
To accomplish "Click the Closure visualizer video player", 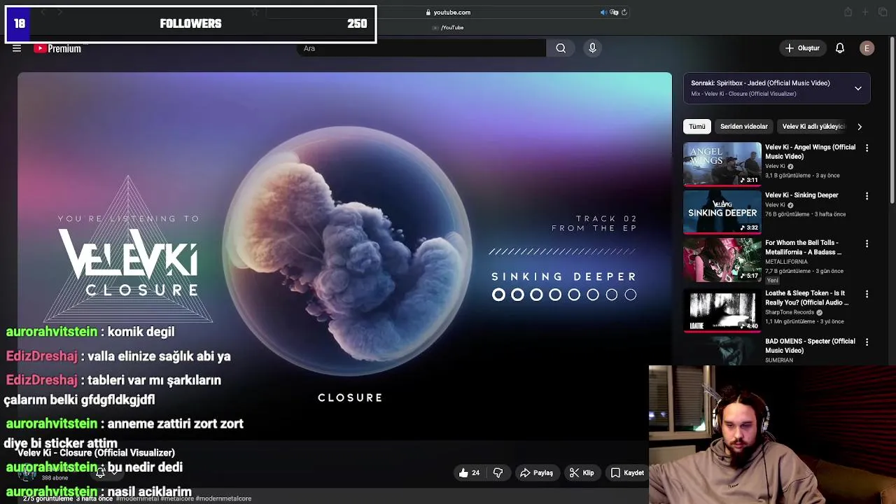I will tap(344, 255).
